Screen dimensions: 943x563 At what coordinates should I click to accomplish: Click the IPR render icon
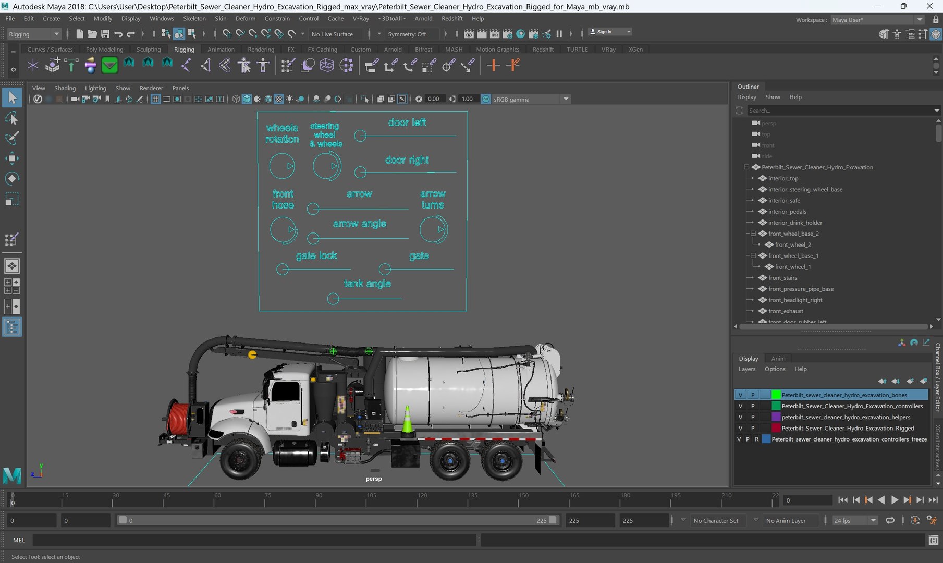coord(494,34)
